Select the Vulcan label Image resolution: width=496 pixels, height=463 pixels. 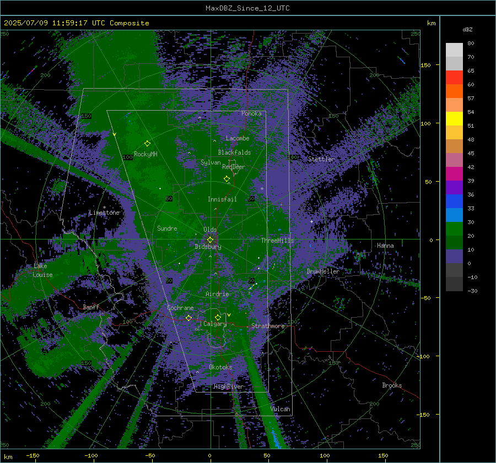point(281,409)
